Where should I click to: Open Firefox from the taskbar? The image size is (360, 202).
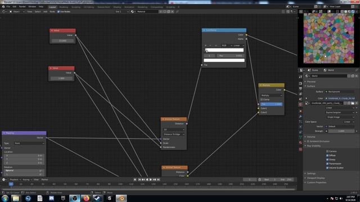coord(86,198)
